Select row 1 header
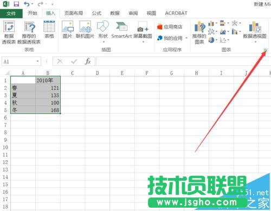 point(5,80)
